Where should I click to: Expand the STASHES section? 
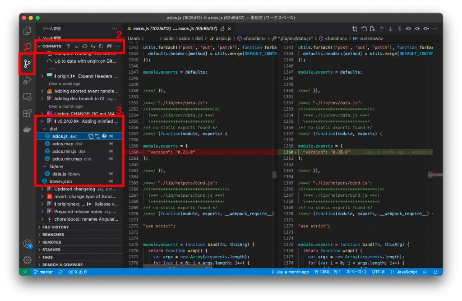point(51,250)
